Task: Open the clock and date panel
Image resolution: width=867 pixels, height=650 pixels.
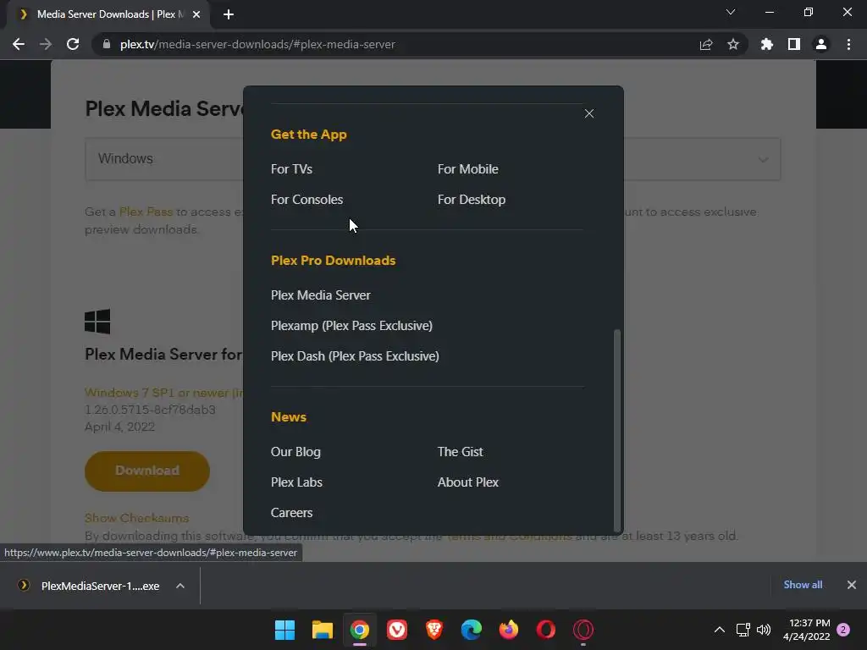Action: tap(807, 630)
